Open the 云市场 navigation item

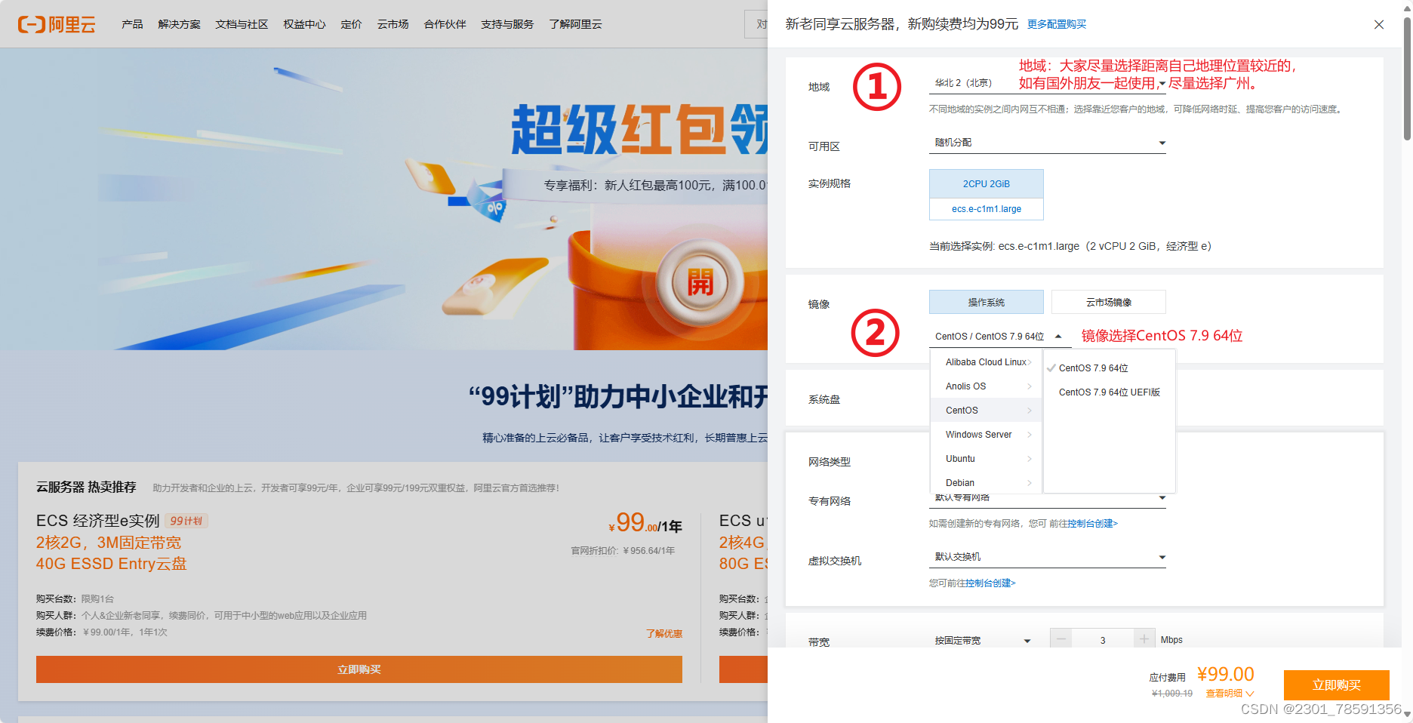click(x=392, y=24)
